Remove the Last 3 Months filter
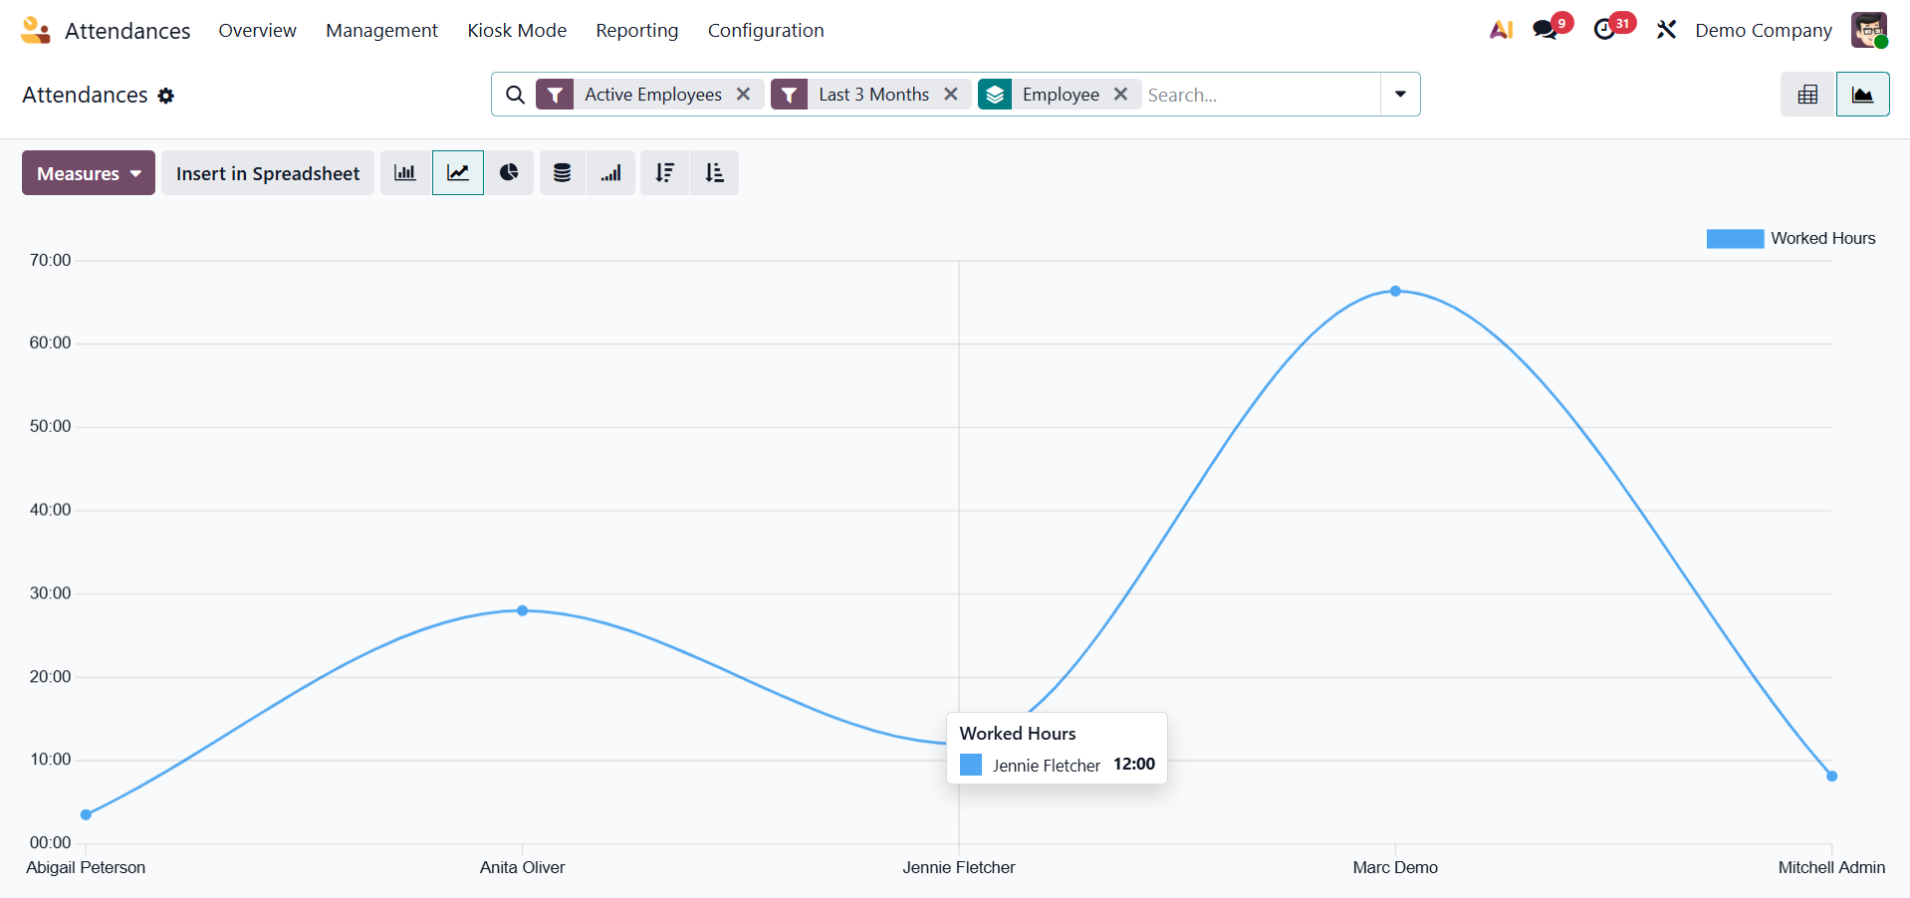1910x898 pixels. pyautogui.click(x=951, y=94)
